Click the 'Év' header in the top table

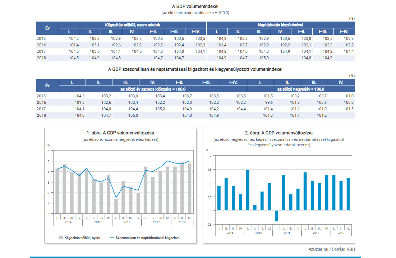tap(47, 28)
